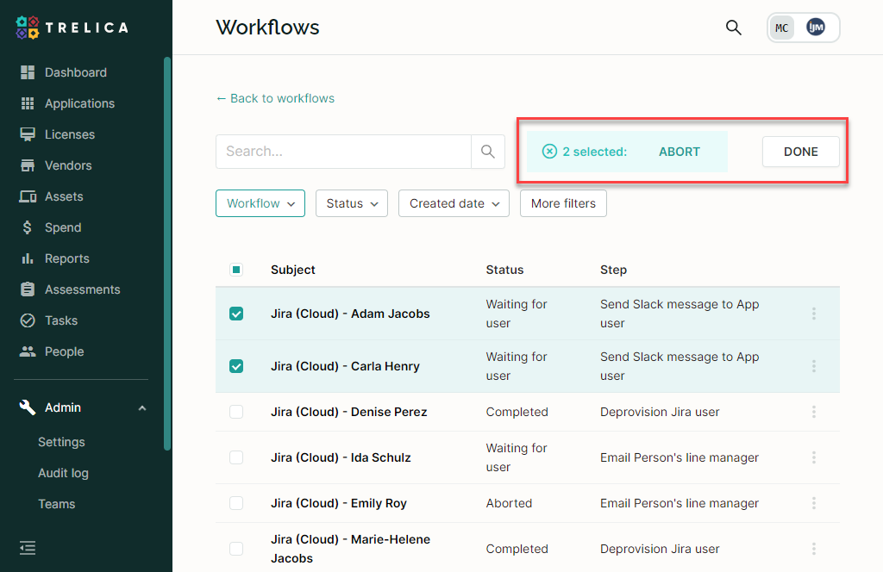
Task: Open Teams under Admin
Action: click(x=56, y=504)
